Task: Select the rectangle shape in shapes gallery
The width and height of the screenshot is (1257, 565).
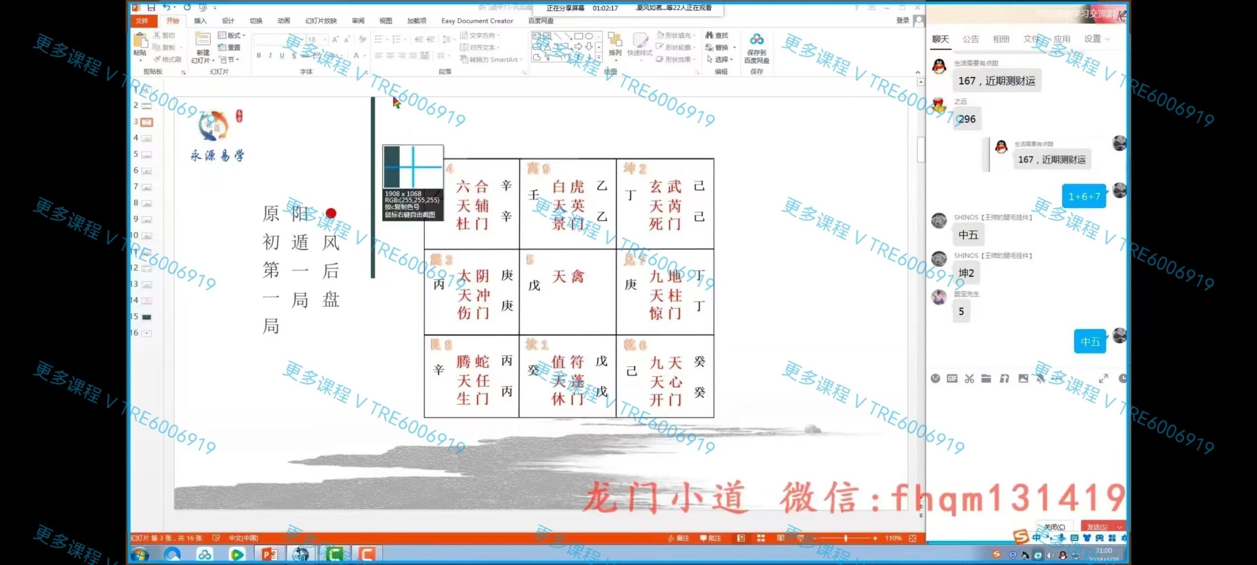Action: (578, 36)
